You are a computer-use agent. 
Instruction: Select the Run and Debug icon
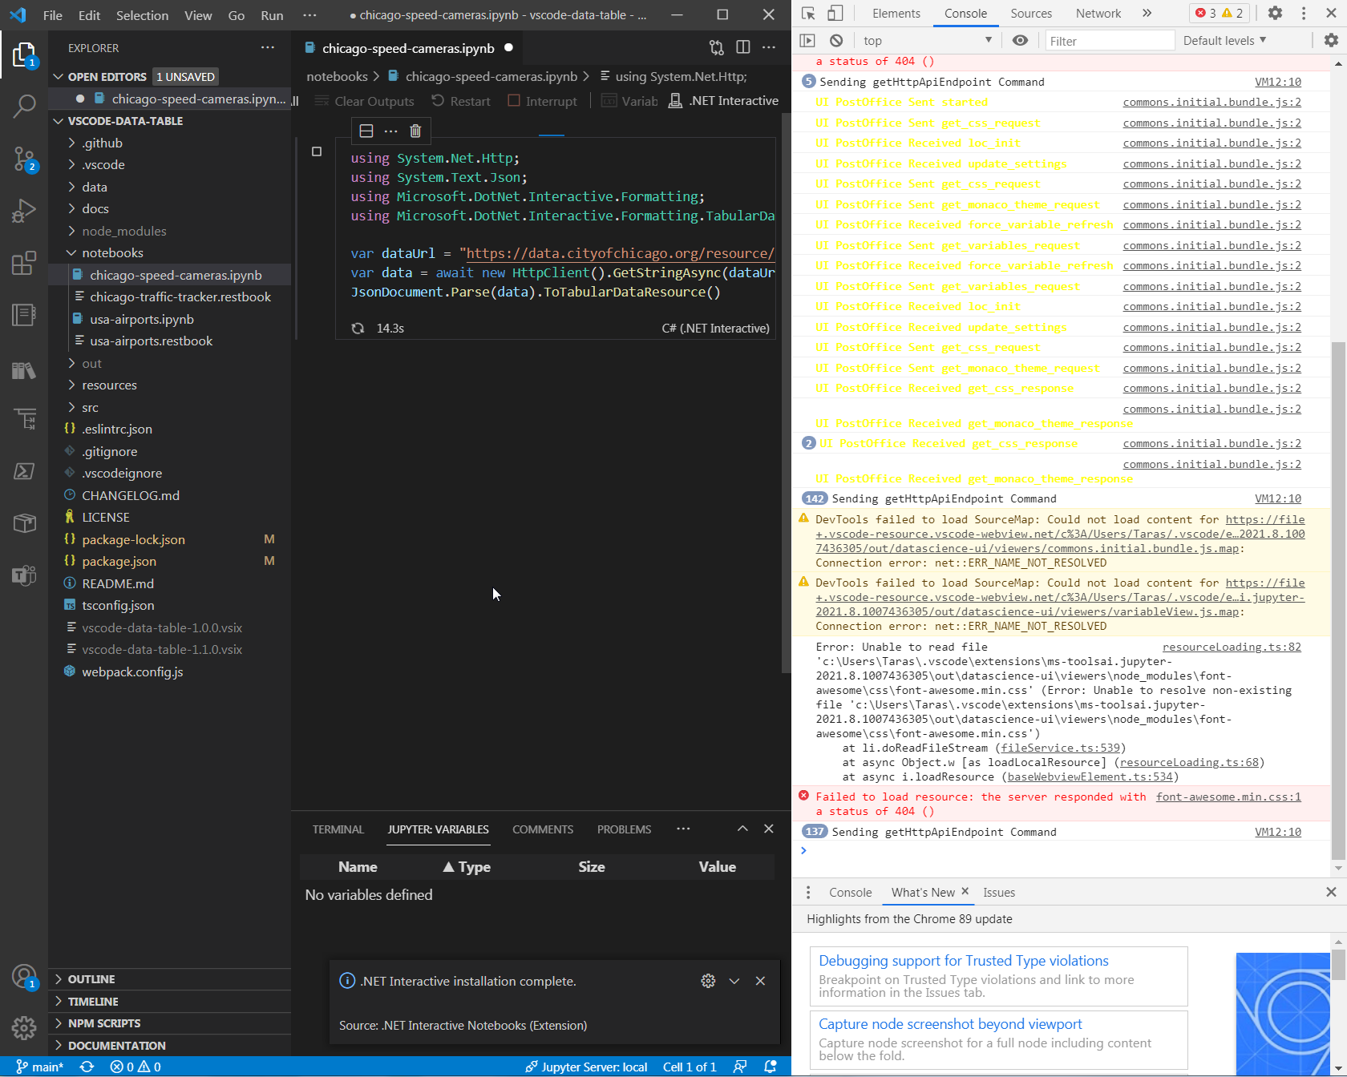click(25, 211)
